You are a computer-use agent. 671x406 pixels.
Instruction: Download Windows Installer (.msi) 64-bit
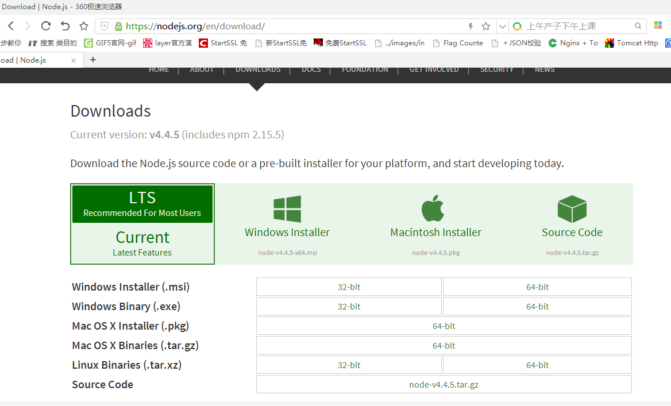point(538,287)
